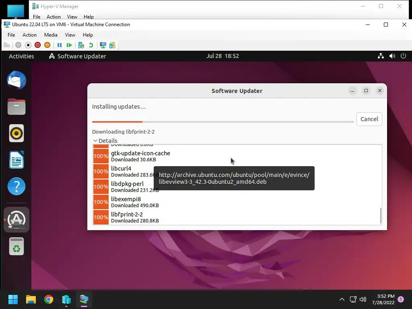Click the 'Downloading libfprint-2-2' status text
This screenshot has width=412, height=309.
click(123, 132)
